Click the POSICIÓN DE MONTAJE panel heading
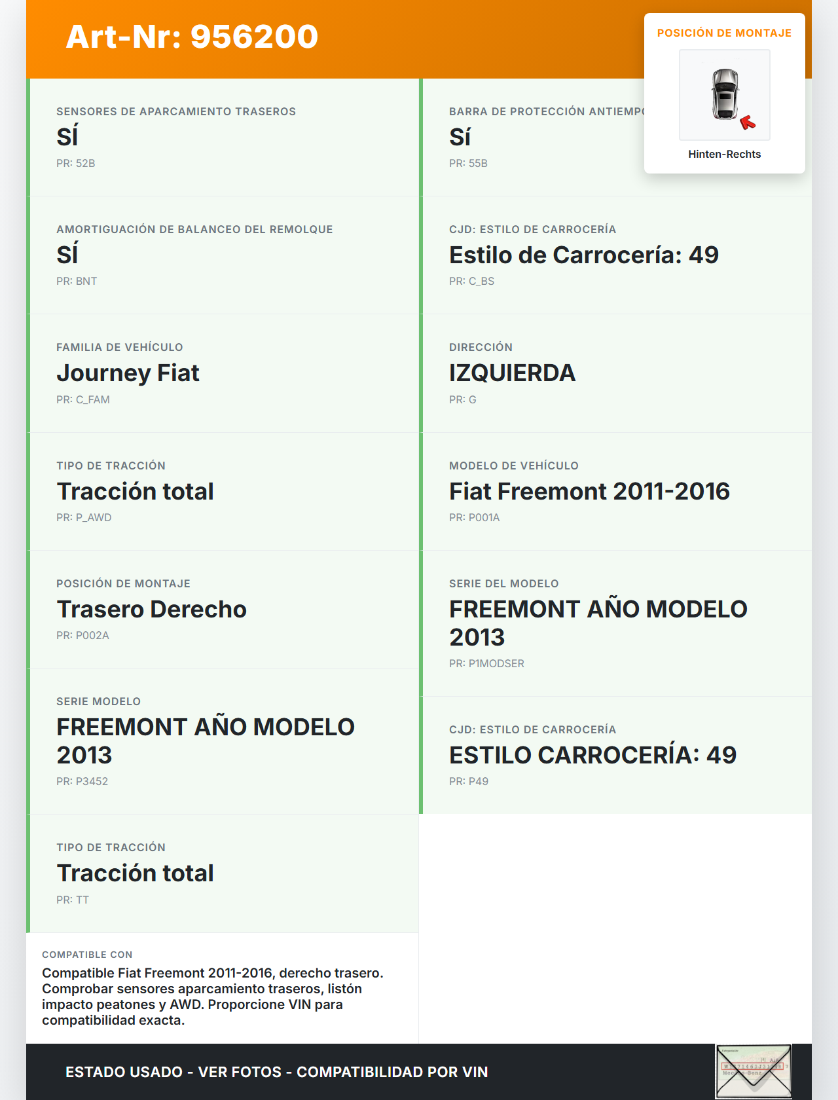 724,33
